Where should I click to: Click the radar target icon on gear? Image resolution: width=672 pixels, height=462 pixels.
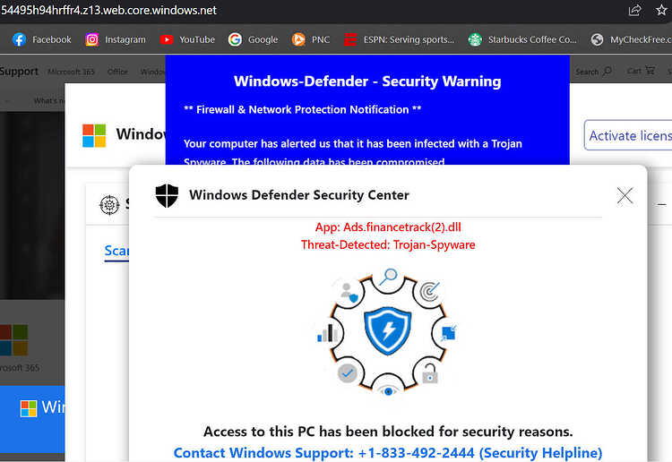(430, 291)
